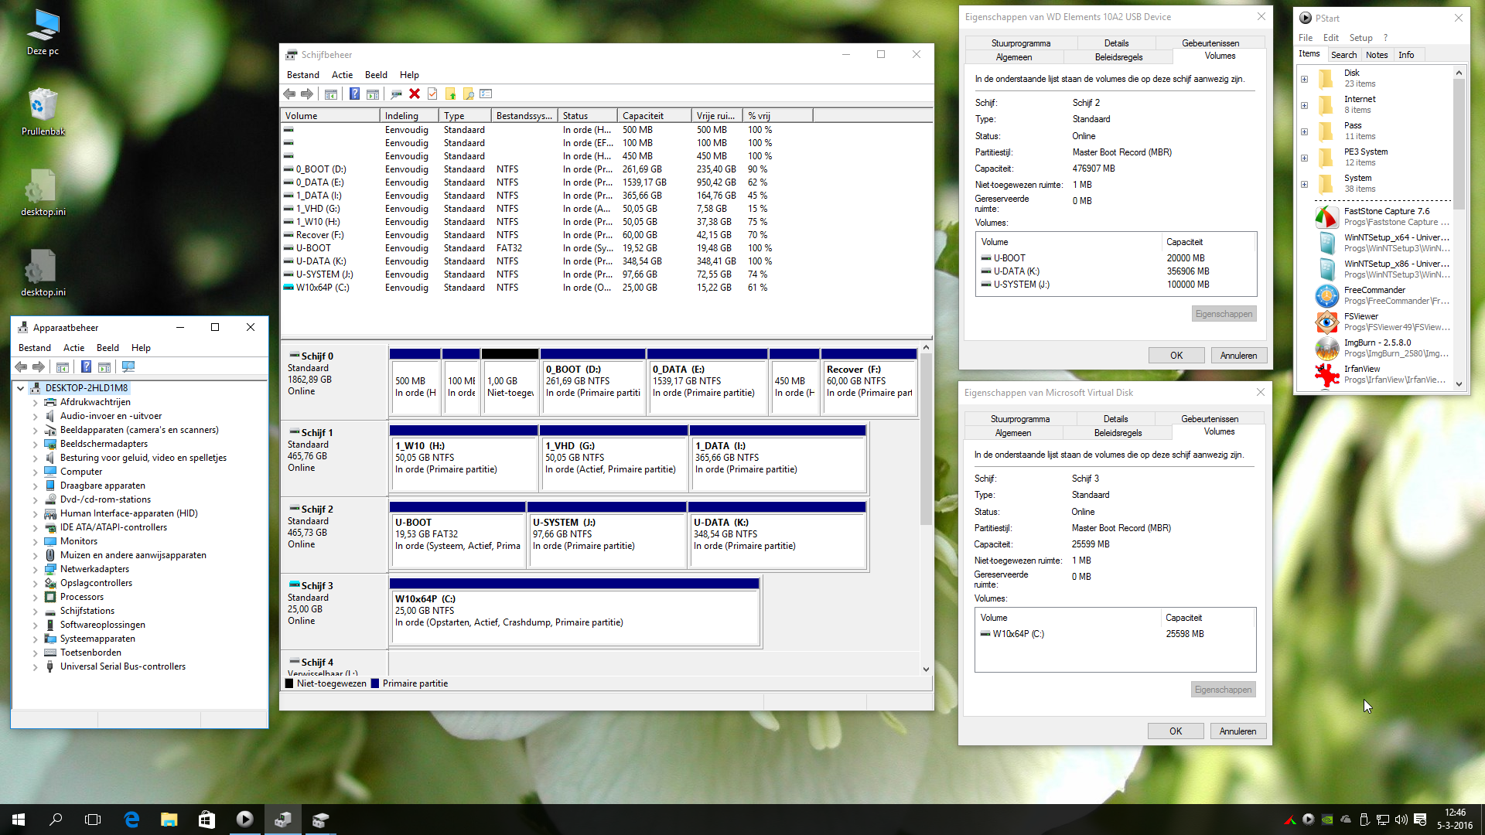Launch ImgBurn 2.5.8.0 from PStart
The width and height of the screenshot is (1485, 835).
pyautogui.click(x=1384, y=348)
